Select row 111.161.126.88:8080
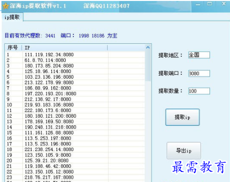This screenshot has width=230, height=182. tap(75, 132)
